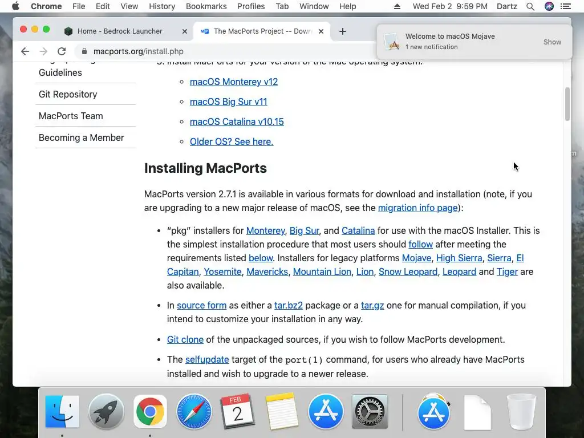
Task: Open the History menu
Action: pos(162,6)
